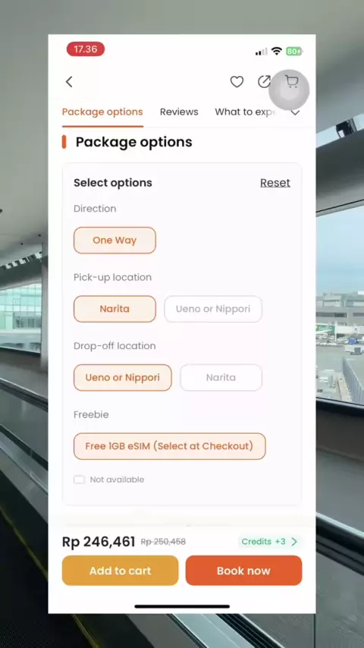Tap the red time indicator pill

pos(86,49)
